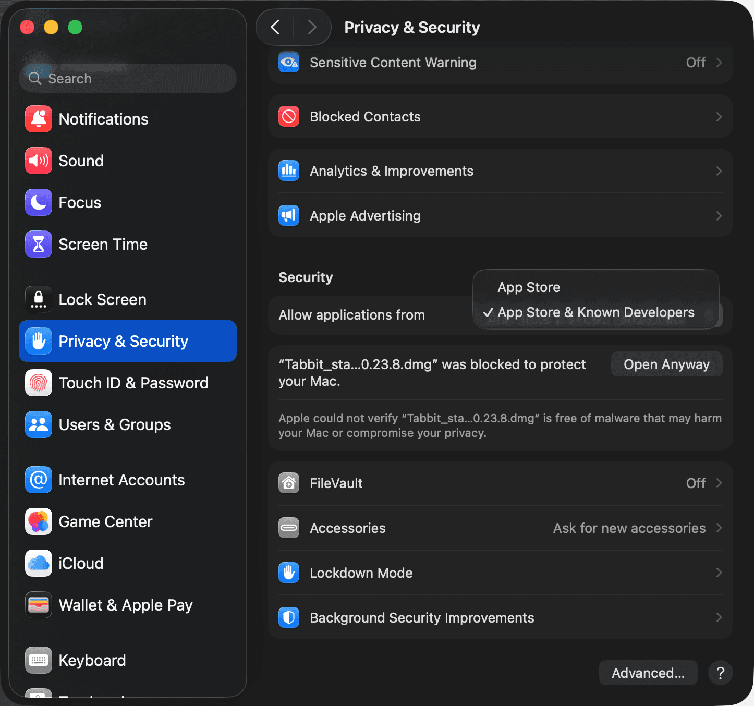Click the Users & Groups label in sidebar
The height and width of the screenshot is (706, 754).
point(115,424)
